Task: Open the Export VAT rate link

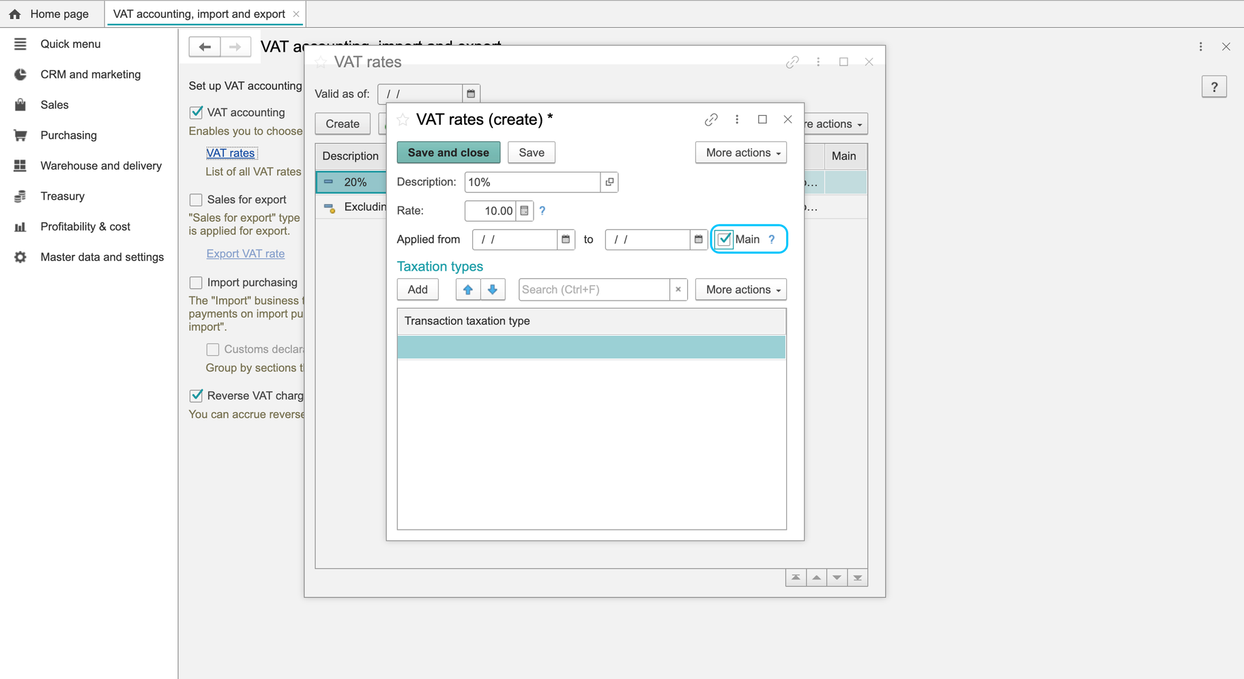Action: tap(246, 254)
